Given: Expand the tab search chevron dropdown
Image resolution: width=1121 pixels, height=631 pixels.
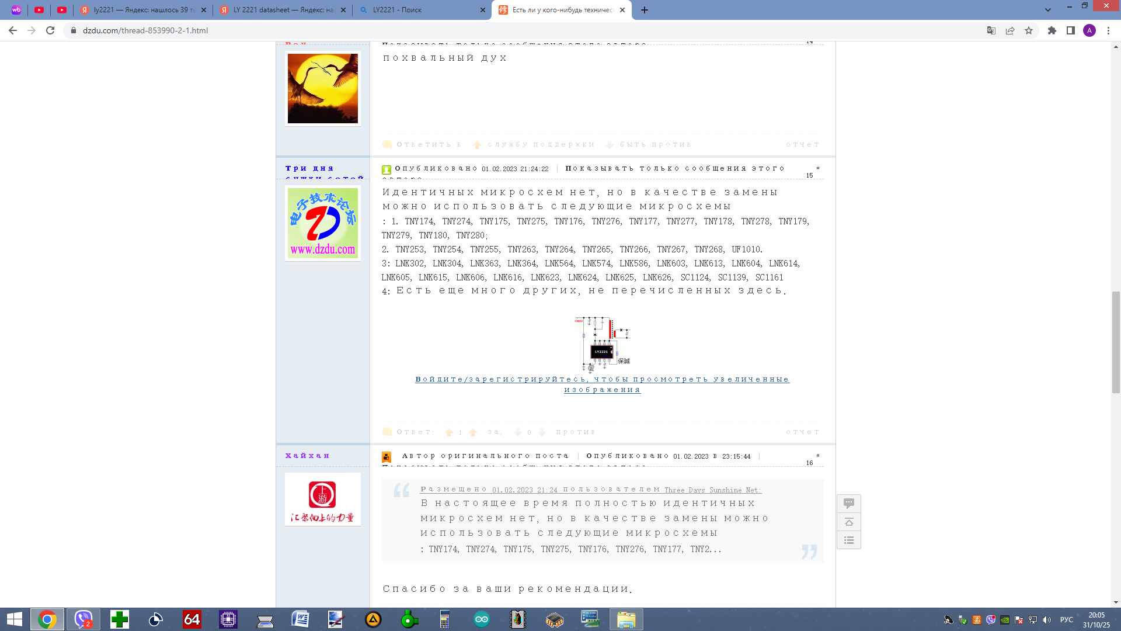Looking at the screenshot, I should (1048, 10).
